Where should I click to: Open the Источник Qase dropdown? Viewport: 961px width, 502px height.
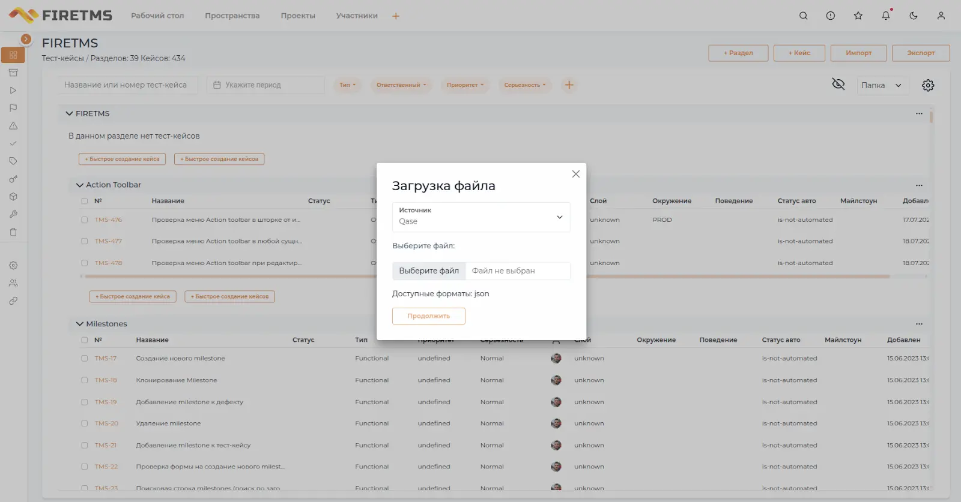point(481,217)
